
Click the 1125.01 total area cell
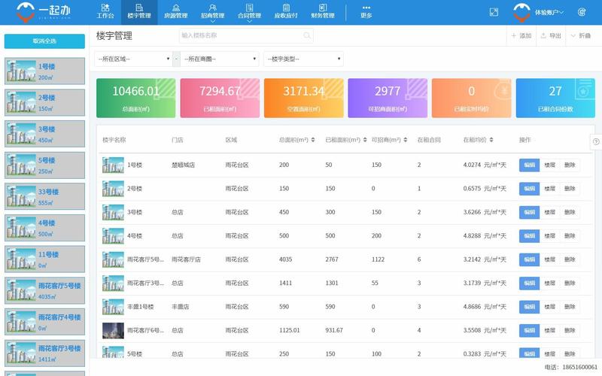point(289,330)
